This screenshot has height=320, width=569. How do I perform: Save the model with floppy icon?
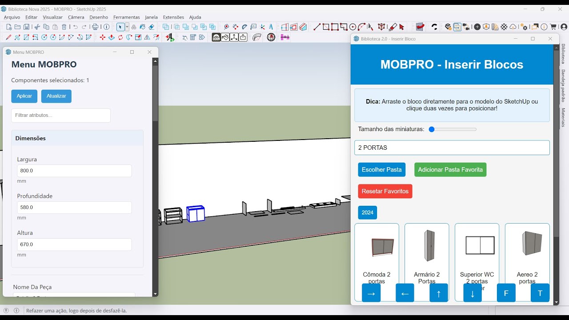pyautogui.click(x=26, y=27)
